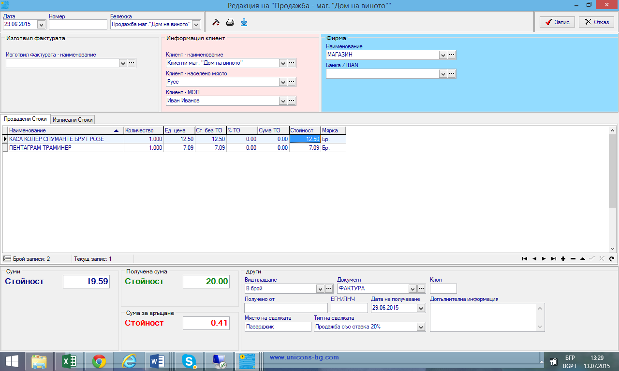The width and height of the screenshot is (619, 371).
Task: Sort by the Наименование column header
Action: click(66, 130)
